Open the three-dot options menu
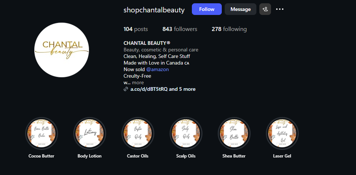 280,9
